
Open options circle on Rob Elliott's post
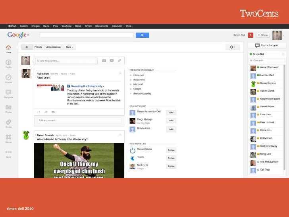click(120, 74)
